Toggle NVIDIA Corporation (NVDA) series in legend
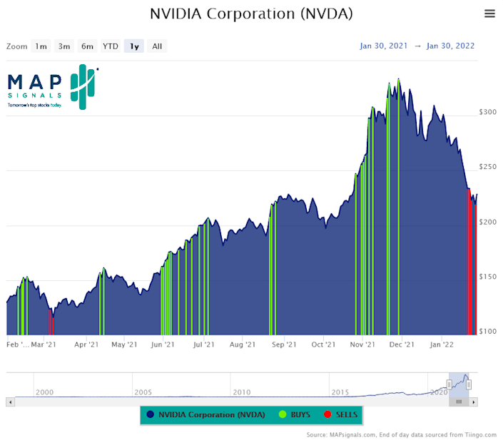This screenshot has width=503, height=440. [205, 414]
